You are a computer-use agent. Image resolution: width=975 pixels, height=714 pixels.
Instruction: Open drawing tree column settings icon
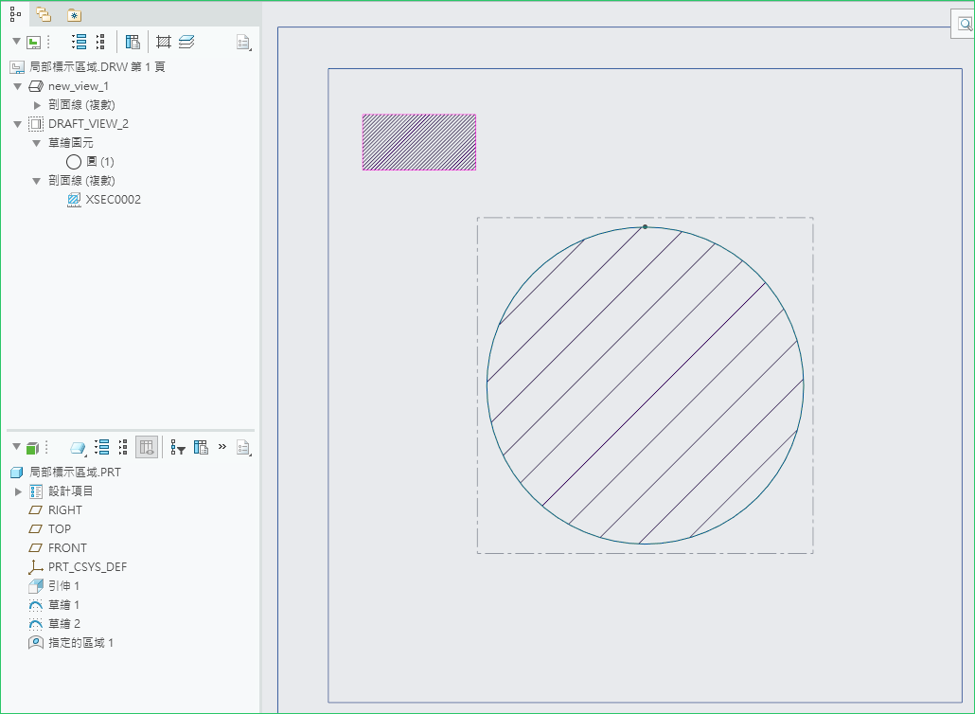[133, 42]
